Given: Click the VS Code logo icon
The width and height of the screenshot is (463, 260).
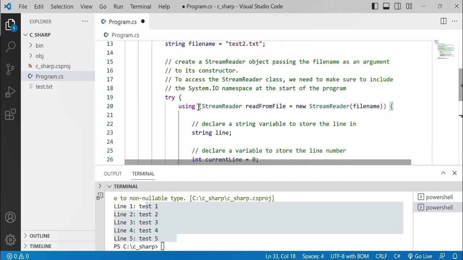Looking at the screenshot, I should 8,6.
